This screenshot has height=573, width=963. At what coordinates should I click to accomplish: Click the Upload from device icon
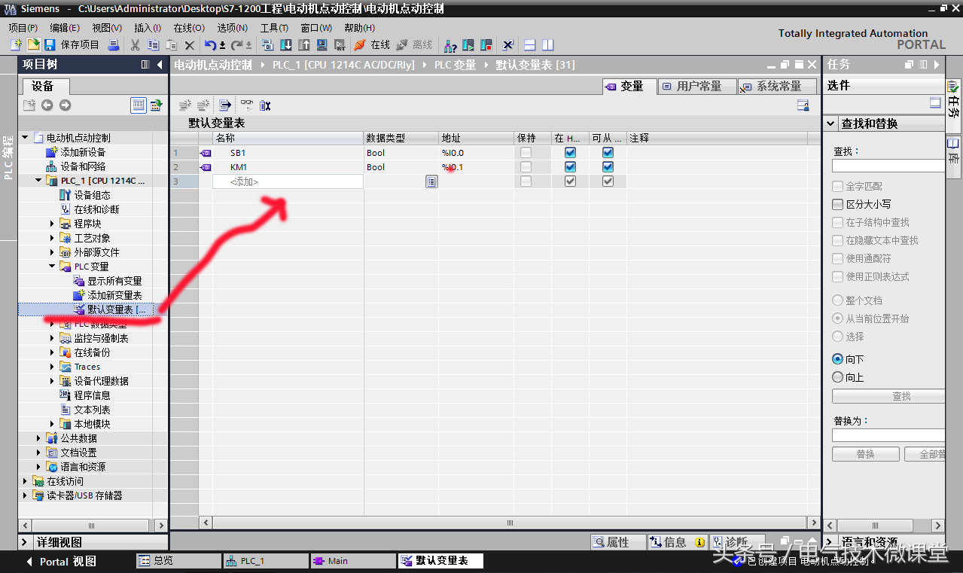304,45
